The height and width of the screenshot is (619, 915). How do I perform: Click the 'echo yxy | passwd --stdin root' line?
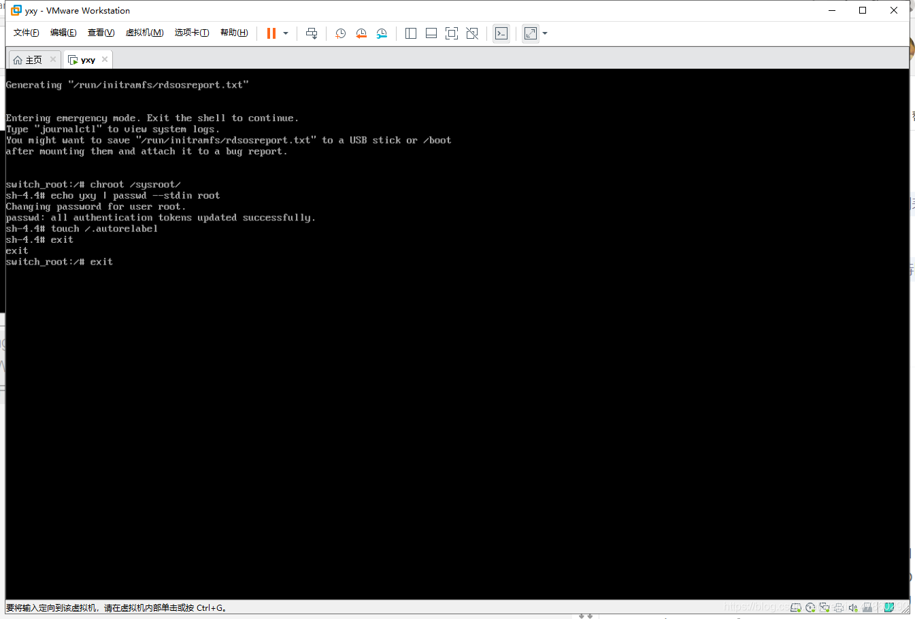(135, 195)
